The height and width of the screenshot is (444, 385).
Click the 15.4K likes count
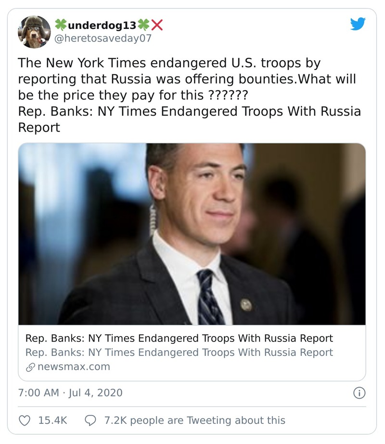click(52, 420)
